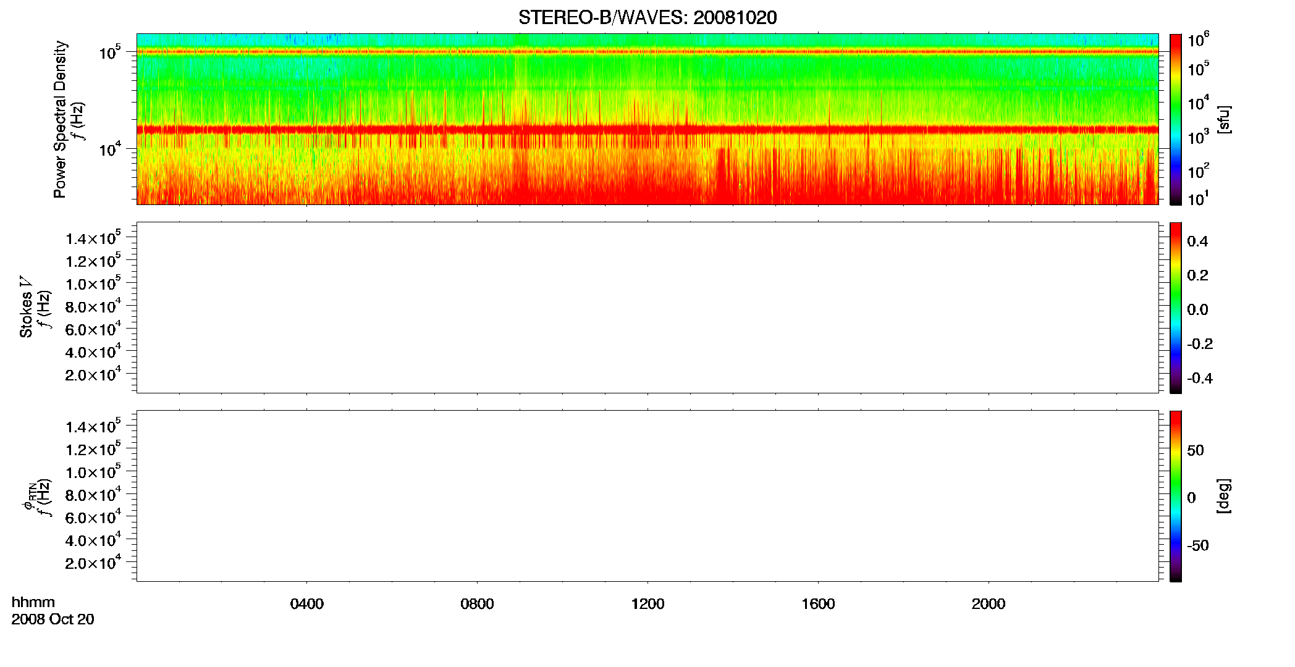The height and width of the screenshot is (667, 1295).
Task: Select the "-50" degrees colorbar tick label
Action: tap(1198, 546)
